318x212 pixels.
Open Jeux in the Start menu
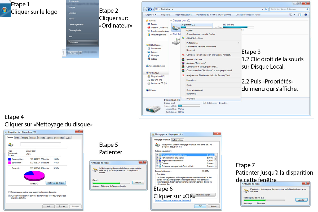70,37
